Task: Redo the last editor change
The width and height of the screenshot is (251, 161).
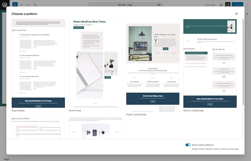Action: (28, 5)
